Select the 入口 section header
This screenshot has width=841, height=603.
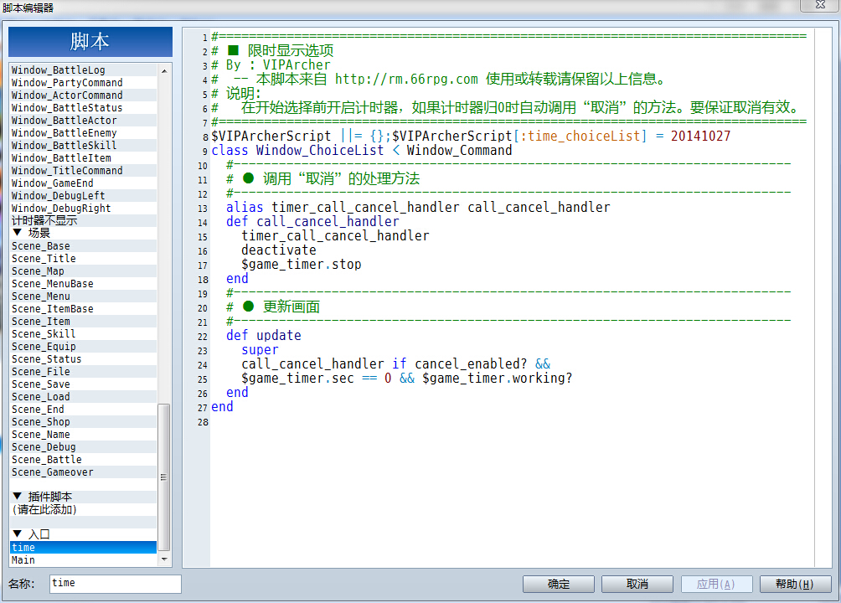click(x=83, y=534)
